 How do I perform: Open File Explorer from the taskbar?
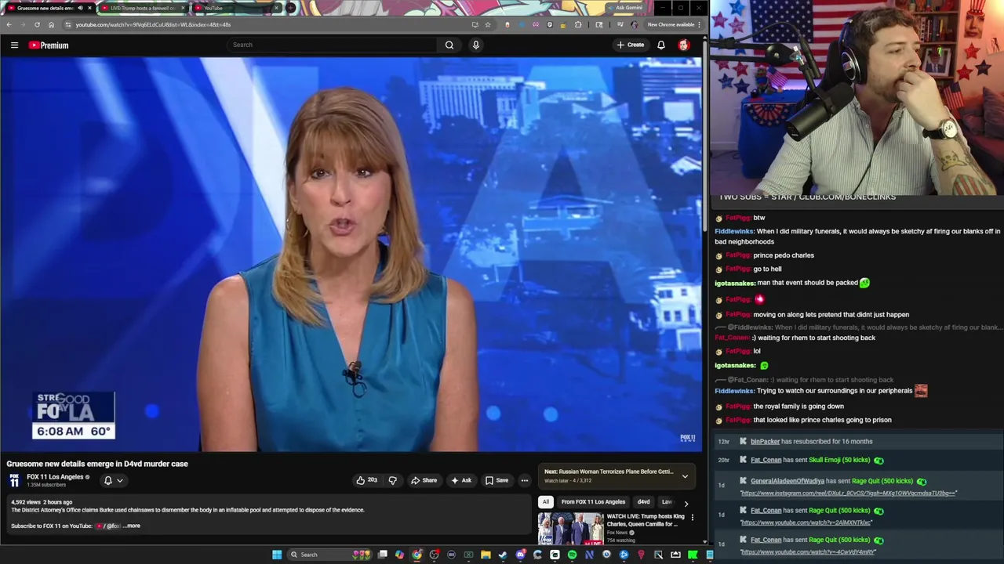tap(486, 555)
